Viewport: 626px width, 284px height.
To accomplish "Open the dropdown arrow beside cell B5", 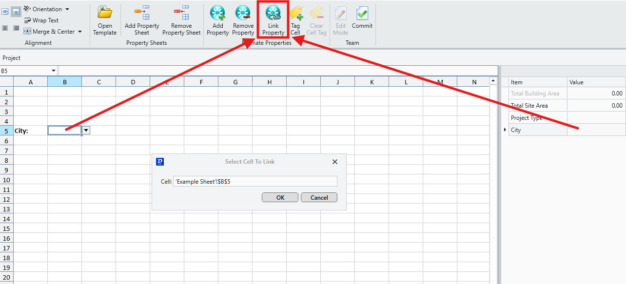I will pos(86,130).
